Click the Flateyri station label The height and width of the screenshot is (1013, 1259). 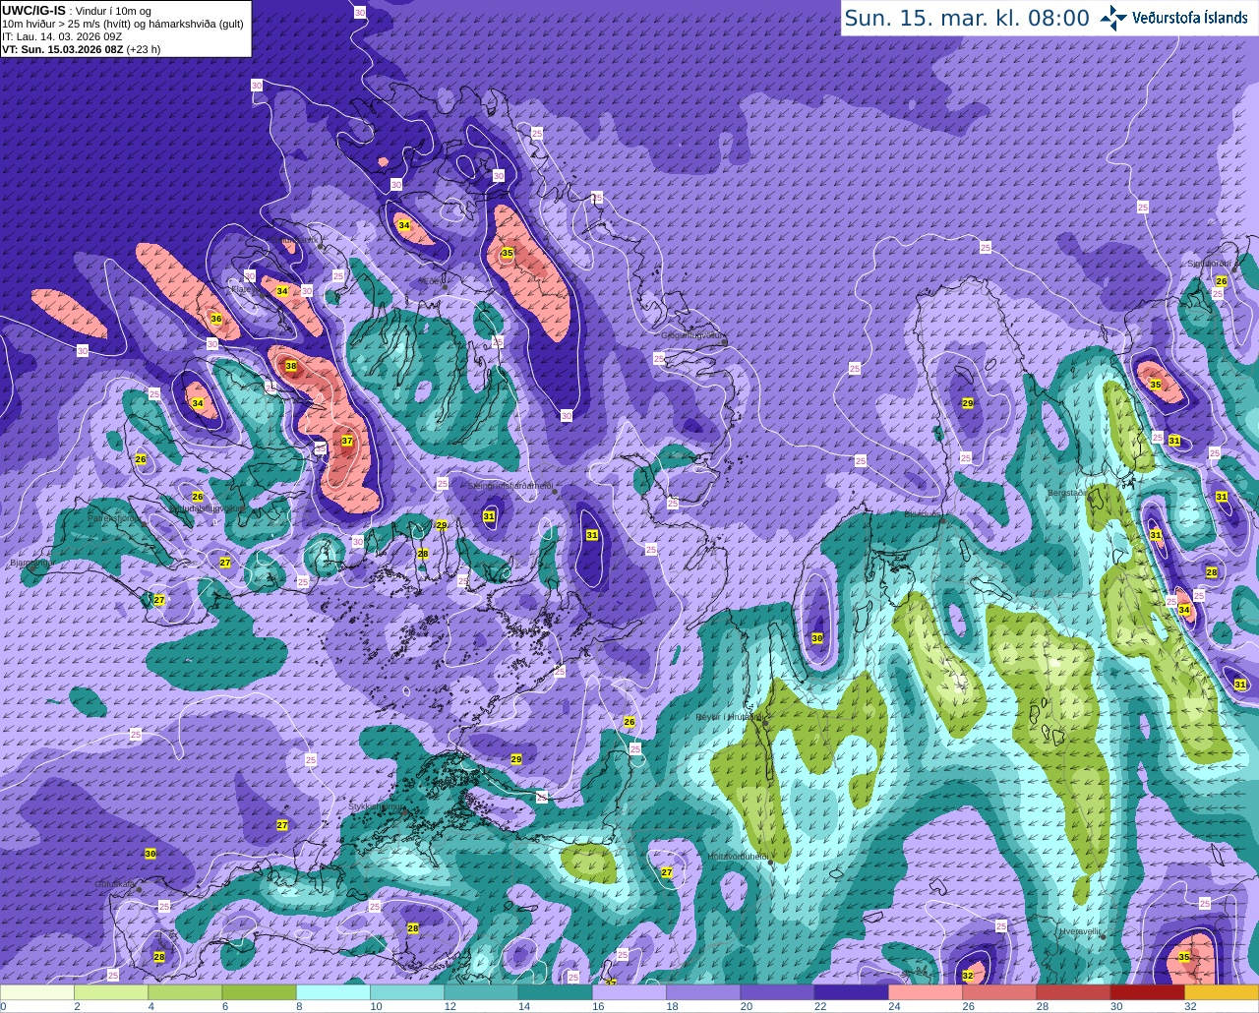(247, 289)
